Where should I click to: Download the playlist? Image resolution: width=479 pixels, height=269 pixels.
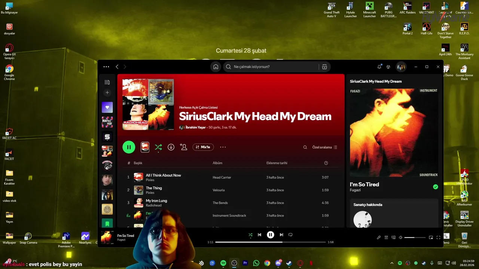coord(171,147)
